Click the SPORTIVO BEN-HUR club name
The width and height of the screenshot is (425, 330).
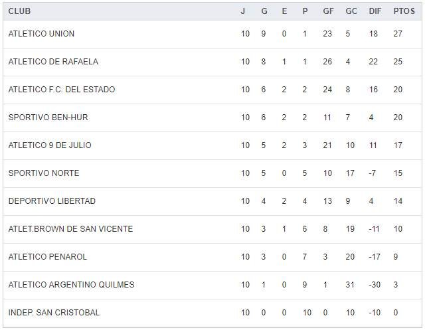pos(48,118)
